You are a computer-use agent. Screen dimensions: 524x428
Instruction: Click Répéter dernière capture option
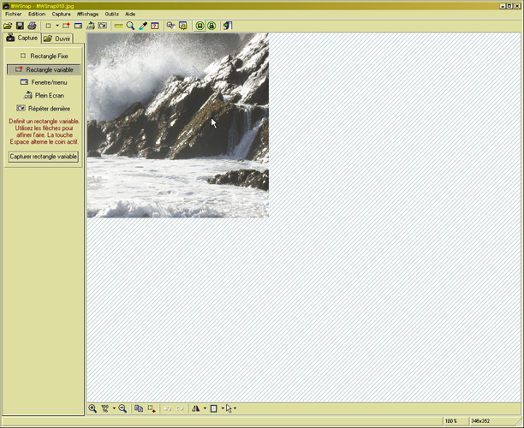(44, 109)
